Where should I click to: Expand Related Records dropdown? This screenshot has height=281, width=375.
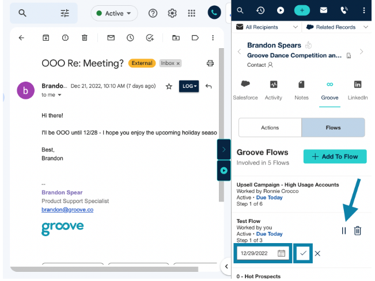pos(337,27)
